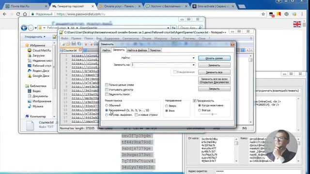Open the Chrome home page icon
Image resolution: width=310 pixels, height=174 pixels.
[25, 14]
